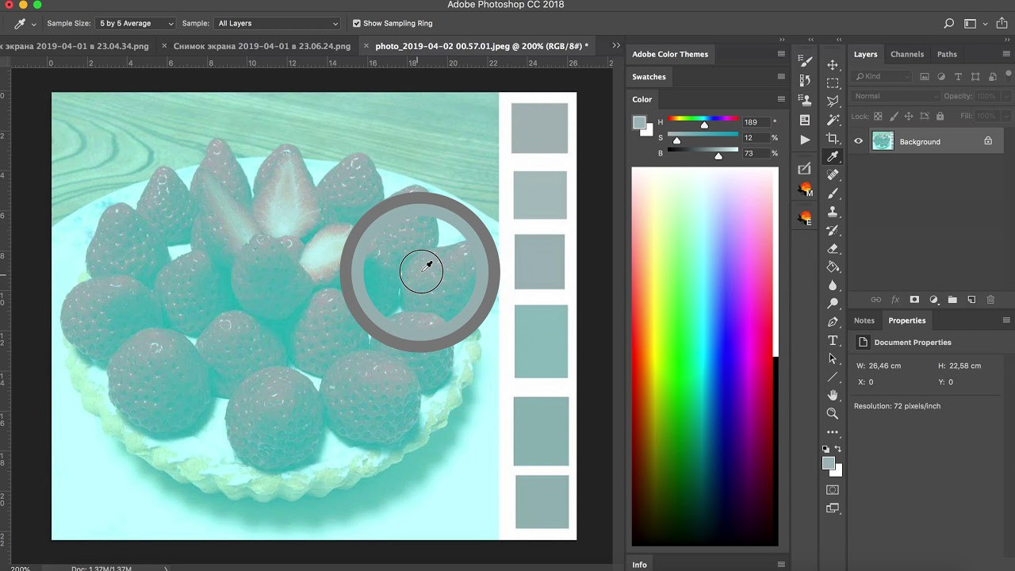The image size is (1015, 571).
Task: Hide the Background layer visibility eye
Action: point(858,141)
